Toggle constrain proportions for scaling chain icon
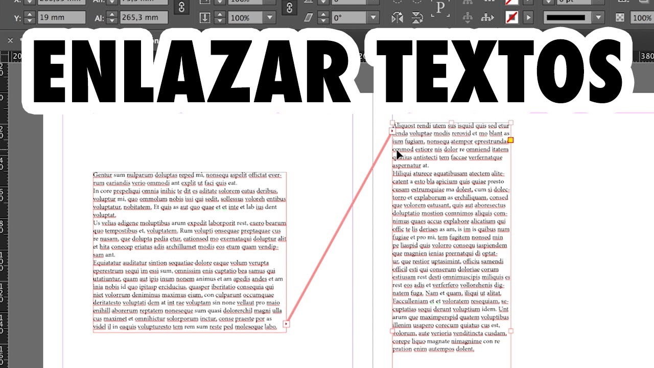Viewport: 654px width, 368px height. click(290, 7)
